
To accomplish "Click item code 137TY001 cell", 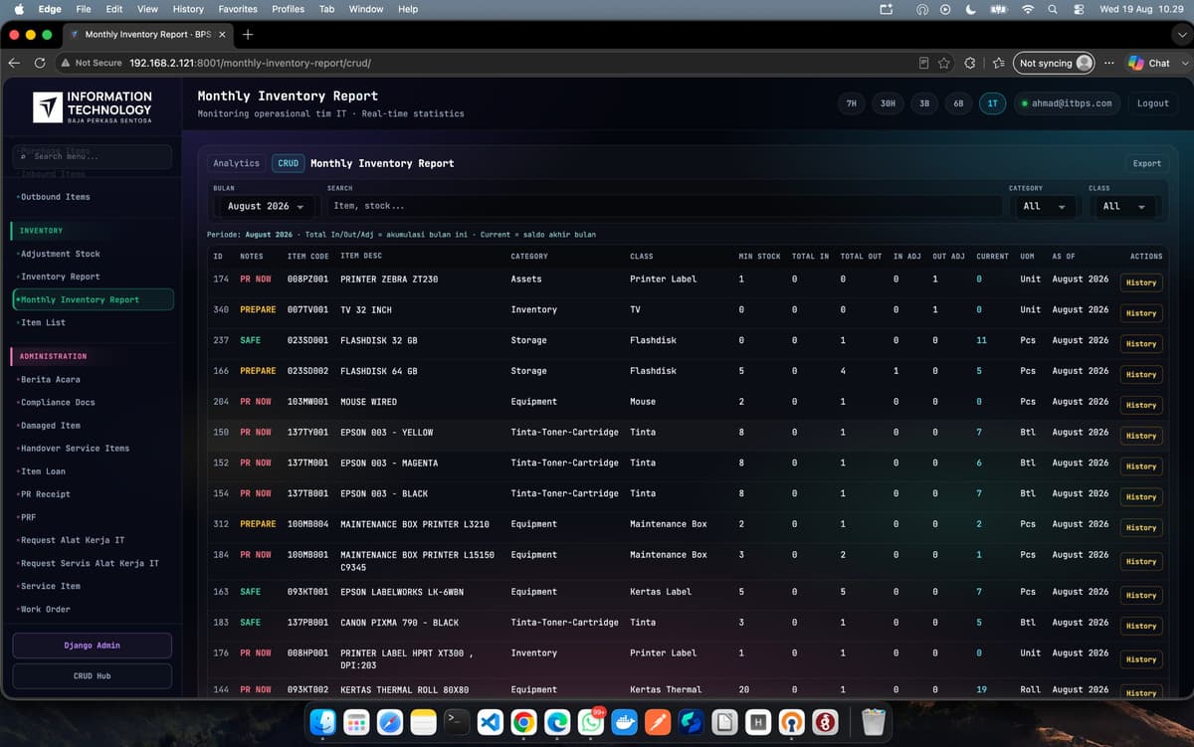I will [x=308, y=433].
